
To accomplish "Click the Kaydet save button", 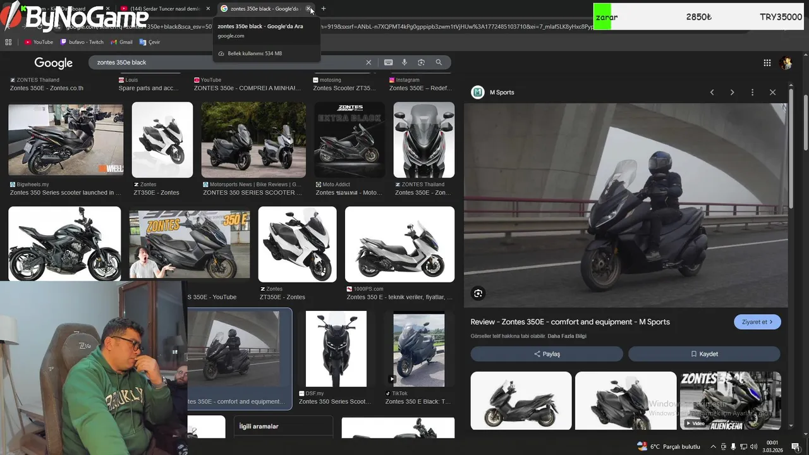I will (704, 354).
